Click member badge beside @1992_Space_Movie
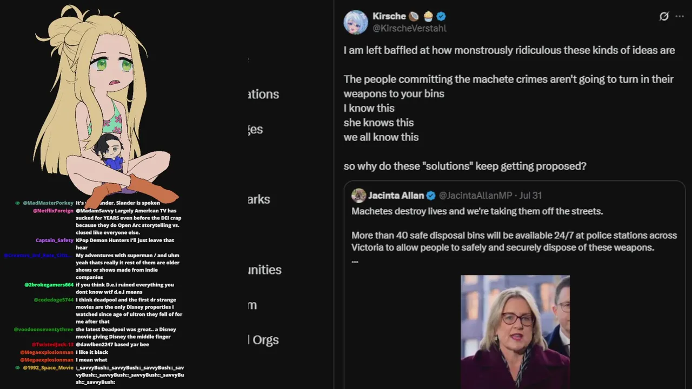The width and height of the screenshot is (692, 389). [x=18, y=368]
